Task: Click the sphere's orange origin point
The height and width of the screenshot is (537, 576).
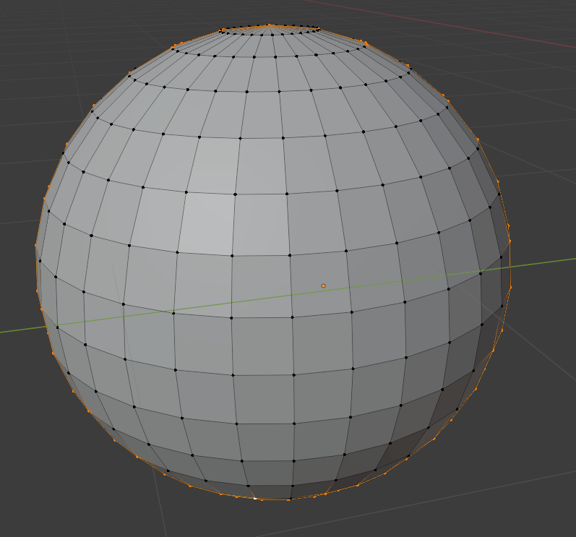Action: click(323, 285)
